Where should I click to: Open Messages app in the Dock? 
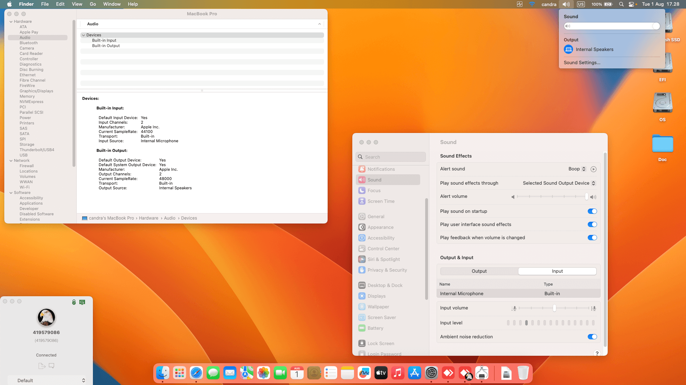pos(213,373)
